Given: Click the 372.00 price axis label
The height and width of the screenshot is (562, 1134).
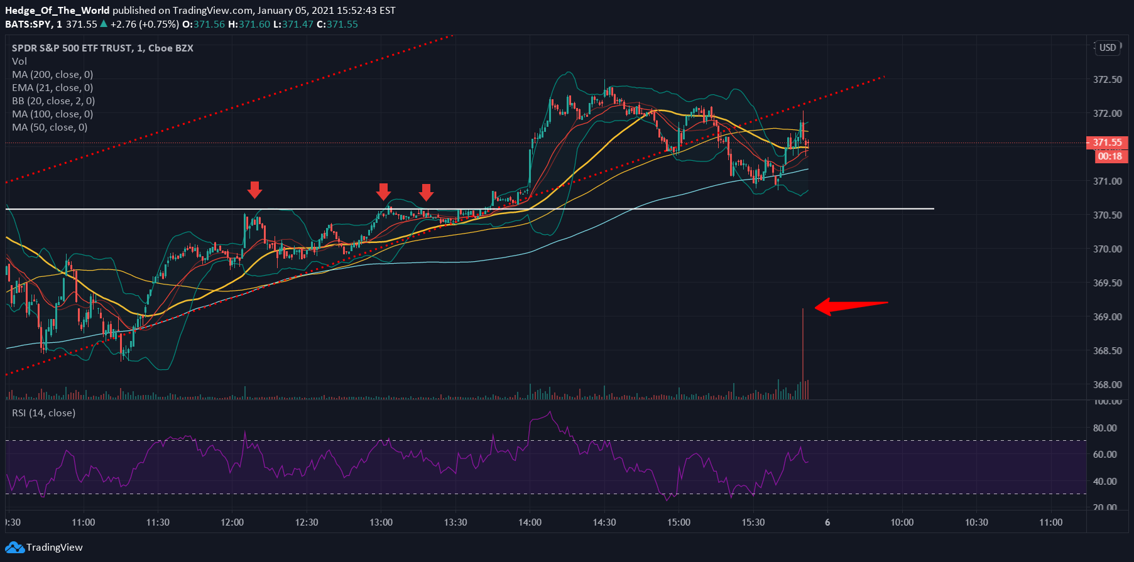Looking at the screenshot, I should tap(1108, 114).
